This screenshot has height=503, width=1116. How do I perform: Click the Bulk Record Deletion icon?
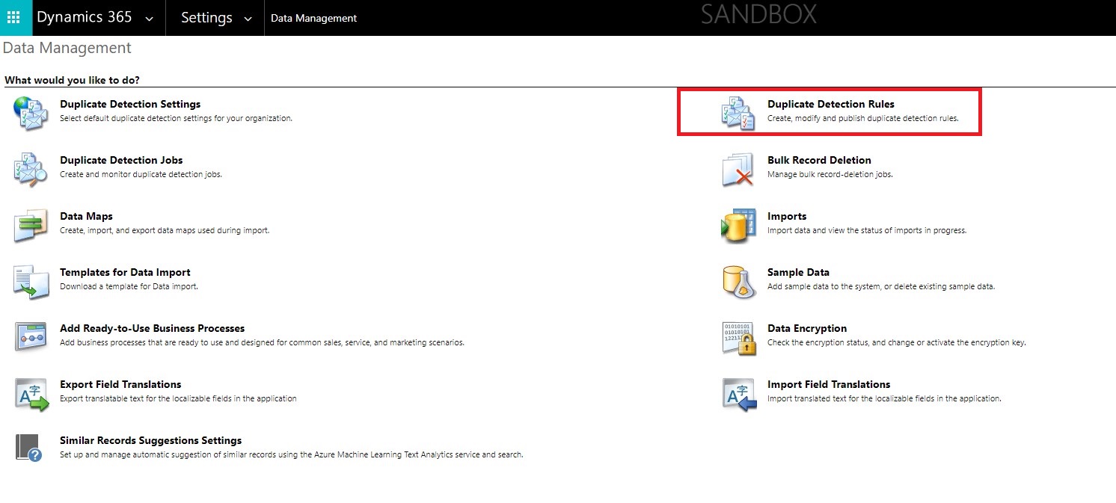point(738,170)
